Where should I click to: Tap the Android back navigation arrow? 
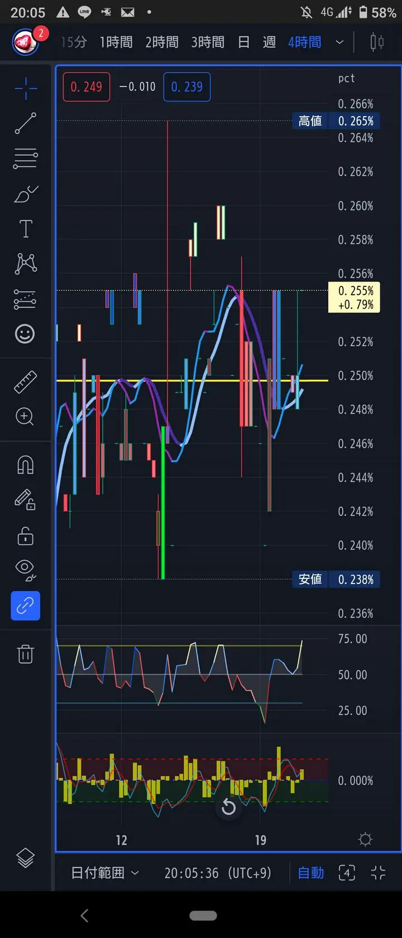[84, 915]
